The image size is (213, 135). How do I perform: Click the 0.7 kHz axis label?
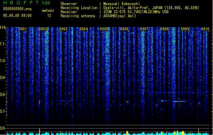3,111
